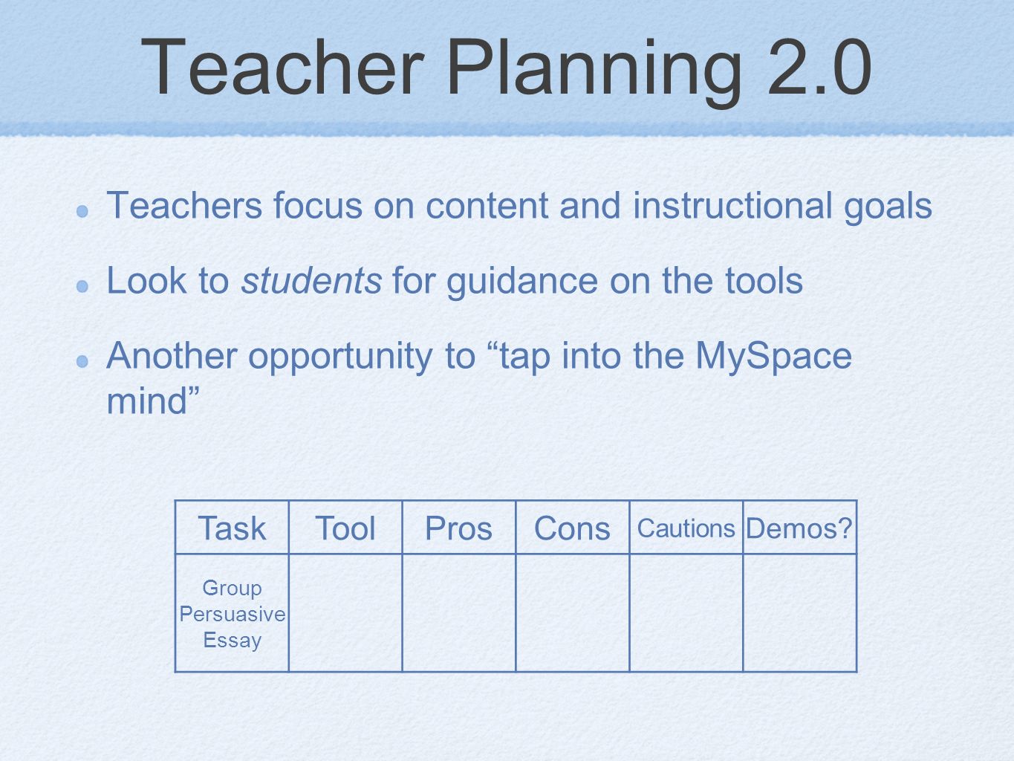Click the second bullet dot icon
This screenshot has width=1014, height=761.
click(x=84, y=285)
